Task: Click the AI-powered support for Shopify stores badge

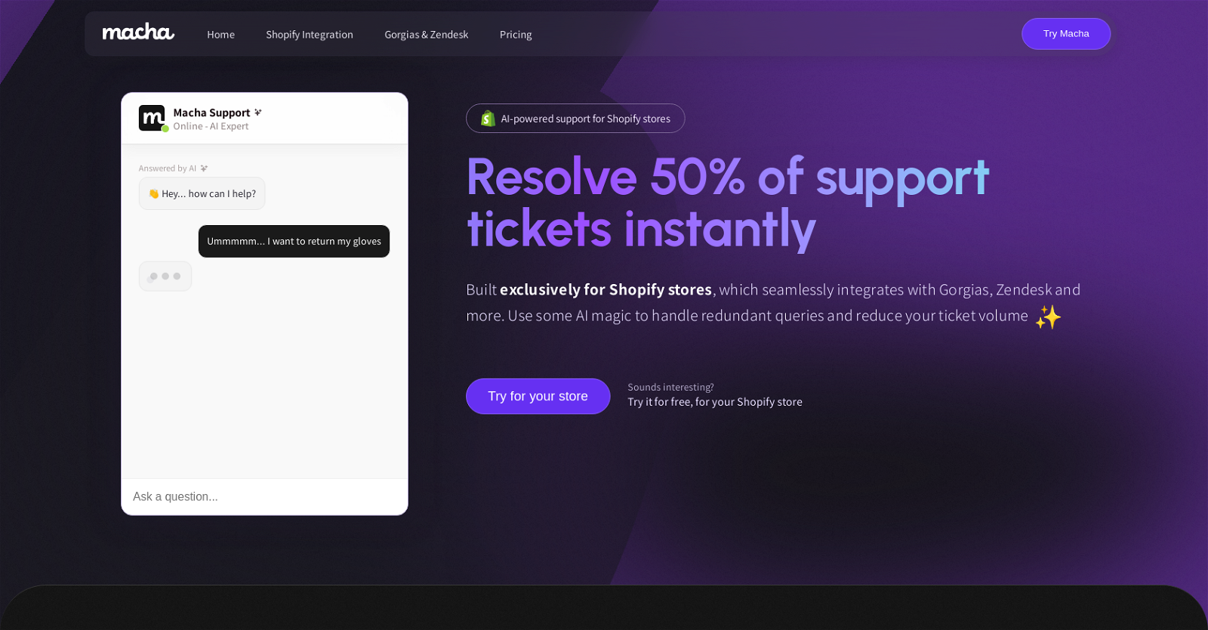Action: coord(575,119)
